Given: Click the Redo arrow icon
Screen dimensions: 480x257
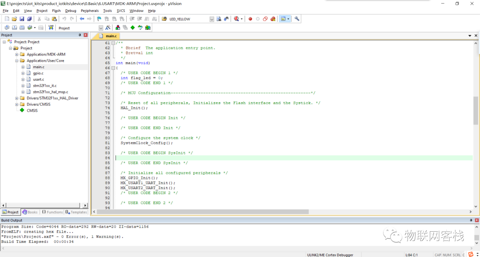Looking at the screenshot, I should point(72,19).
